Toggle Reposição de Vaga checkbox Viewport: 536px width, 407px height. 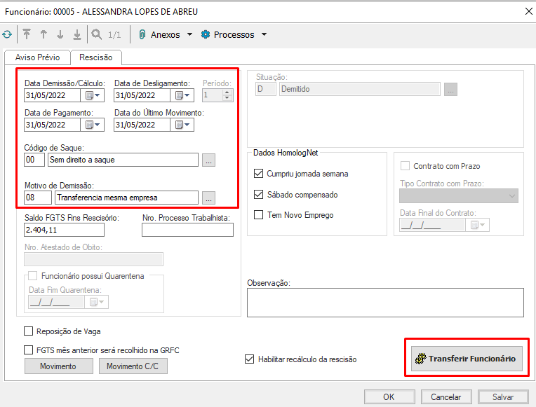(28, 331)
